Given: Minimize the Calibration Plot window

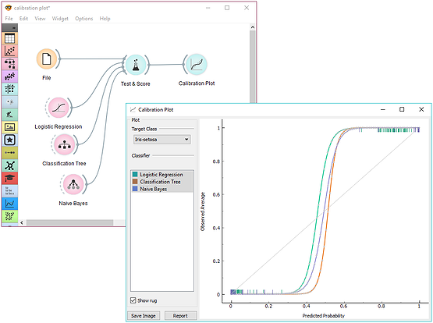Looking at the screenshot, I should [383, 109].
